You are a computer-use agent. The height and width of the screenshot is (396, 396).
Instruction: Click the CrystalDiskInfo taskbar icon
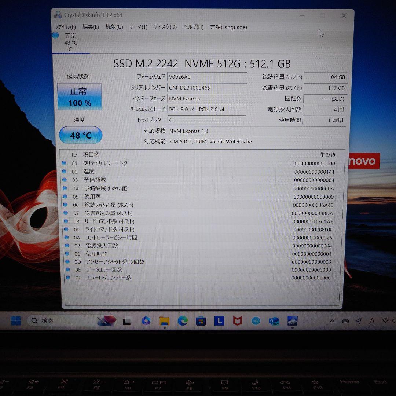click(x=292, y=321)
